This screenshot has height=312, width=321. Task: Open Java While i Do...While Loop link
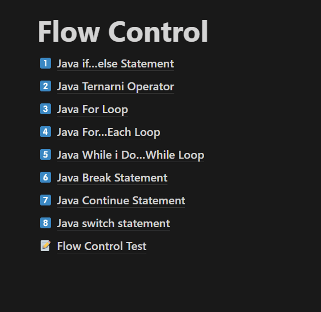131,155
